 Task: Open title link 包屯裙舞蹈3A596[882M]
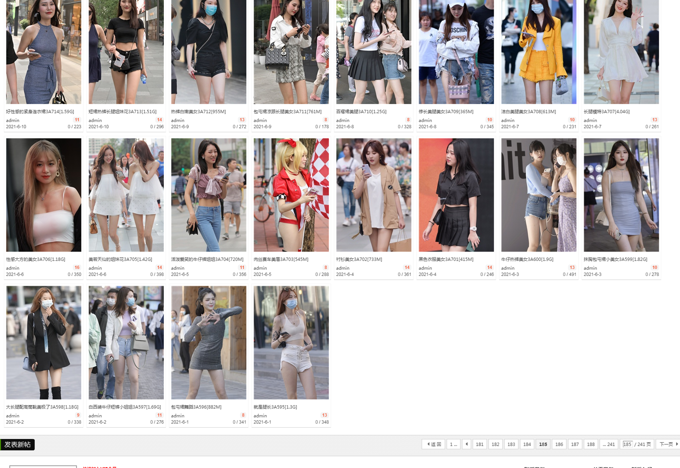(x=196, y=407)
